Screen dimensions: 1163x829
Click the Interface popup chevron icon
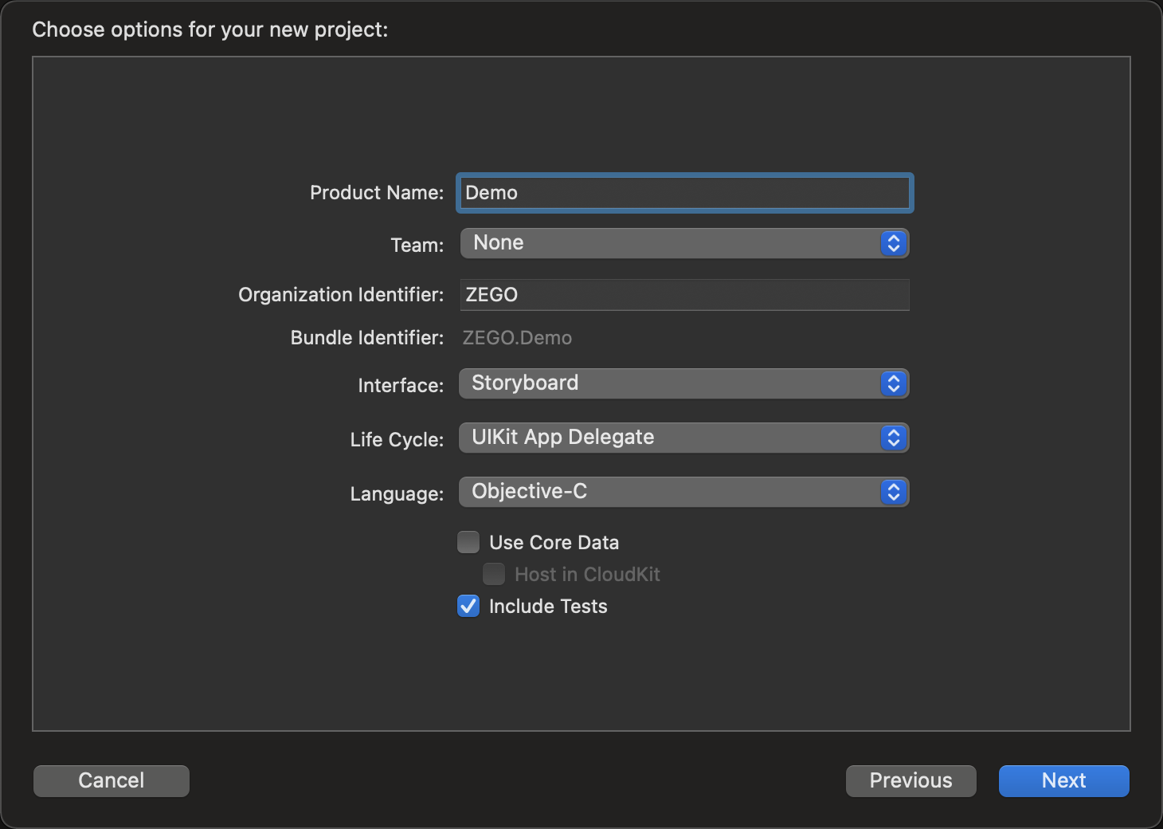(893, 383)
